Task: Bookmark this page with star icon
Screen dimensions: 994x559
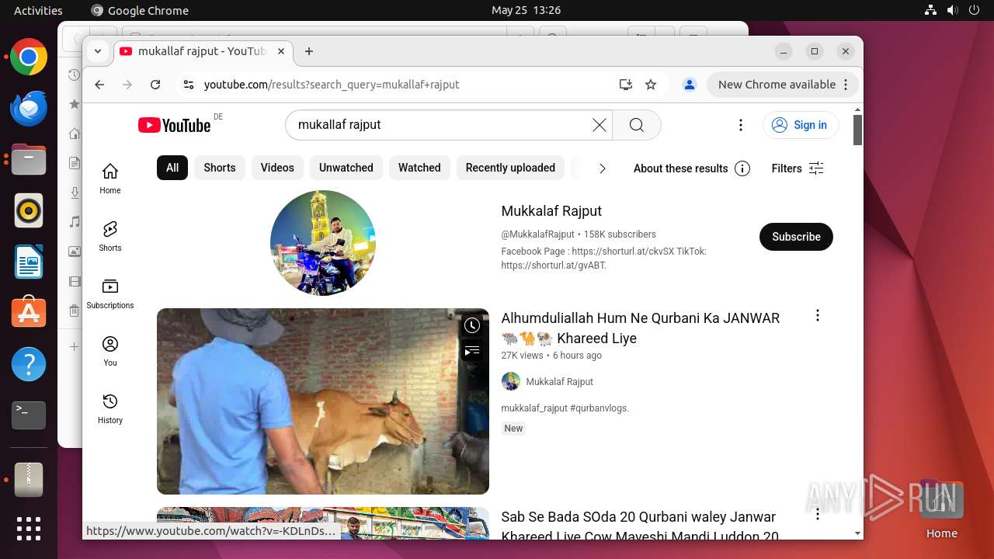Action: tap(651, 85)
